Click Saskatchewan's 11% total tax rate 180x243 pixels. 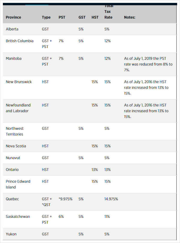[107, 217]
